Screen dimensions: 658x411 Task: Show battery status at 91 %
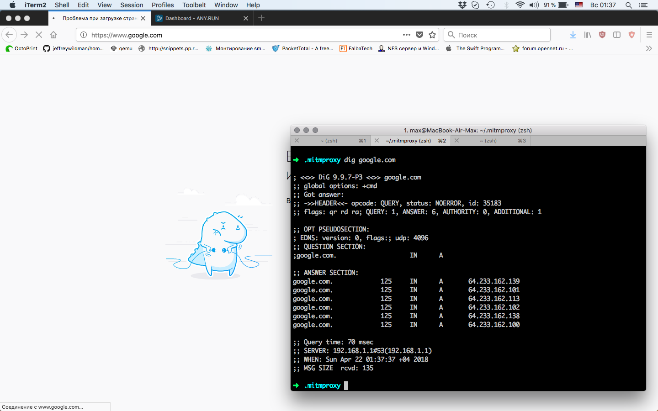[556, 5]
